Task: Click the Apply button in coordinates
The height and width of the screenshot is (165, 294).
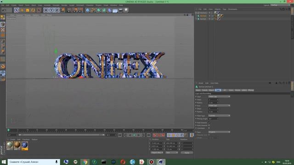Action: coord(187,153)
